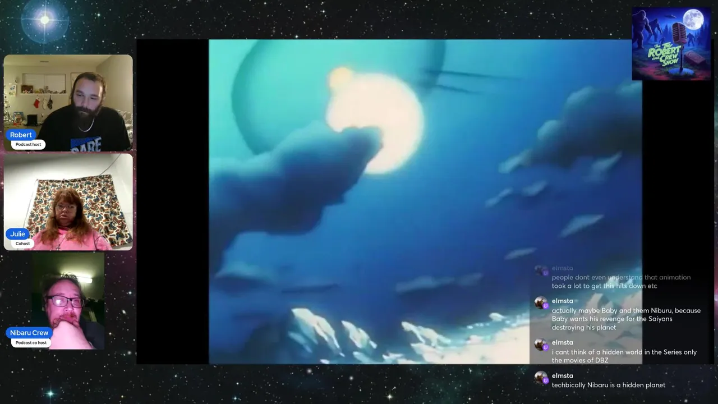
Task: Click the Robert and Crew Show logo
Action: (x=671, y=44)
